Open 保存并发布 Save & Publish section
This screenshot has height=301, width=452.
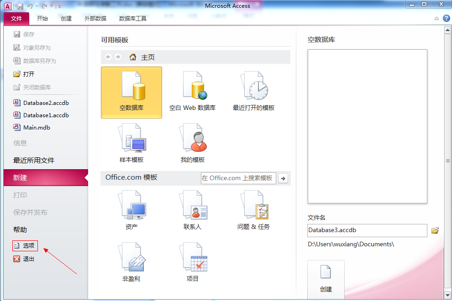point(30,212)
